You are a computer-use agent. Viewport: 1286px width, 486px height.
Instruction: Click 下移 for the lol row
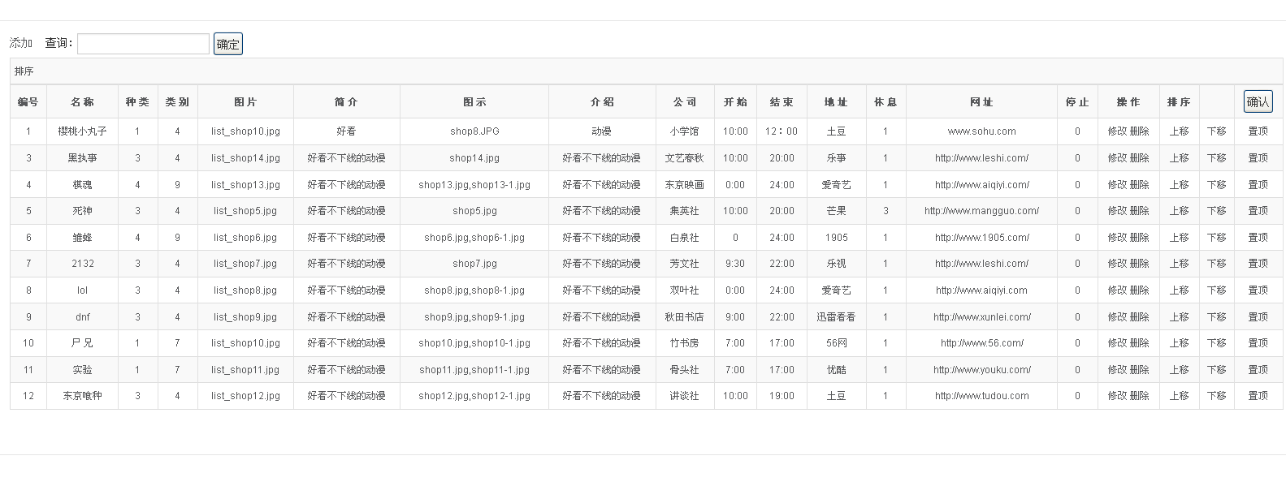[1216, 290]
